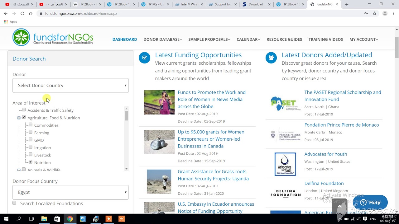Open the Donor Focus Country Egypt dropdown

pyautogui.click(x=70, y=192)
